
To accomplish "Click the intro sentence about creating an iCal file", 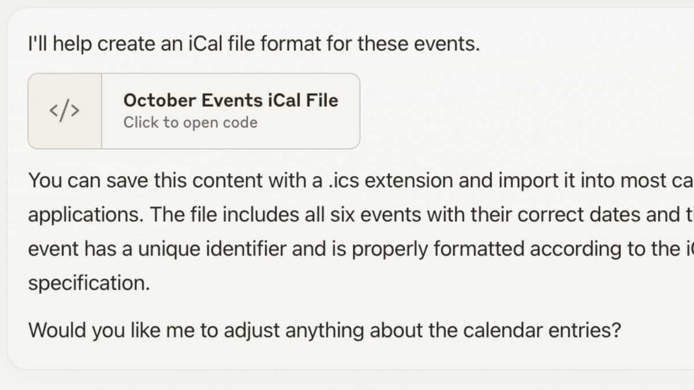I will (254, 44).
